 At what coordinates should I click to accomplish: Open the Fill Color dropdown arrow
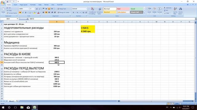[36, 13]
